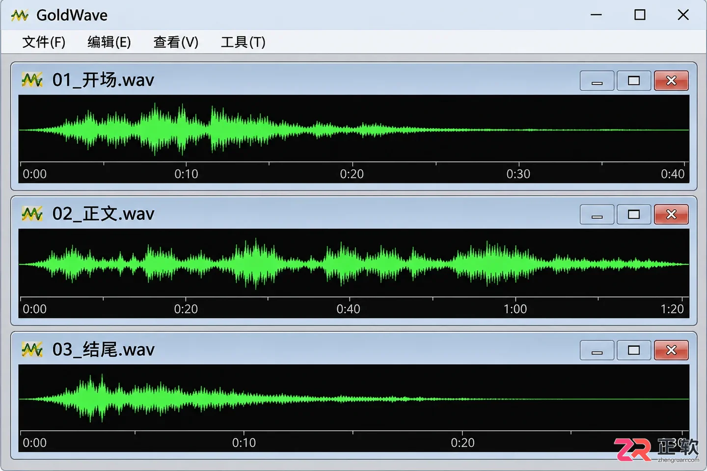Viewport: 707px width, 471px height.
Task: Click the waveform of 02_正文.wav
Action: 353,263
